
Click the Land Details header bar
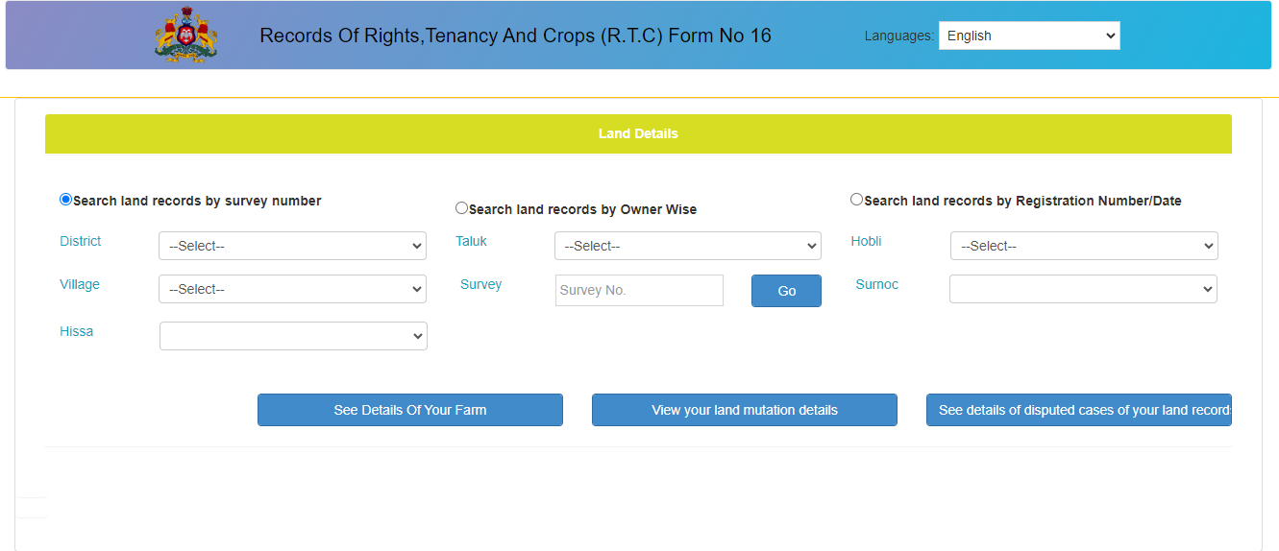638,133
